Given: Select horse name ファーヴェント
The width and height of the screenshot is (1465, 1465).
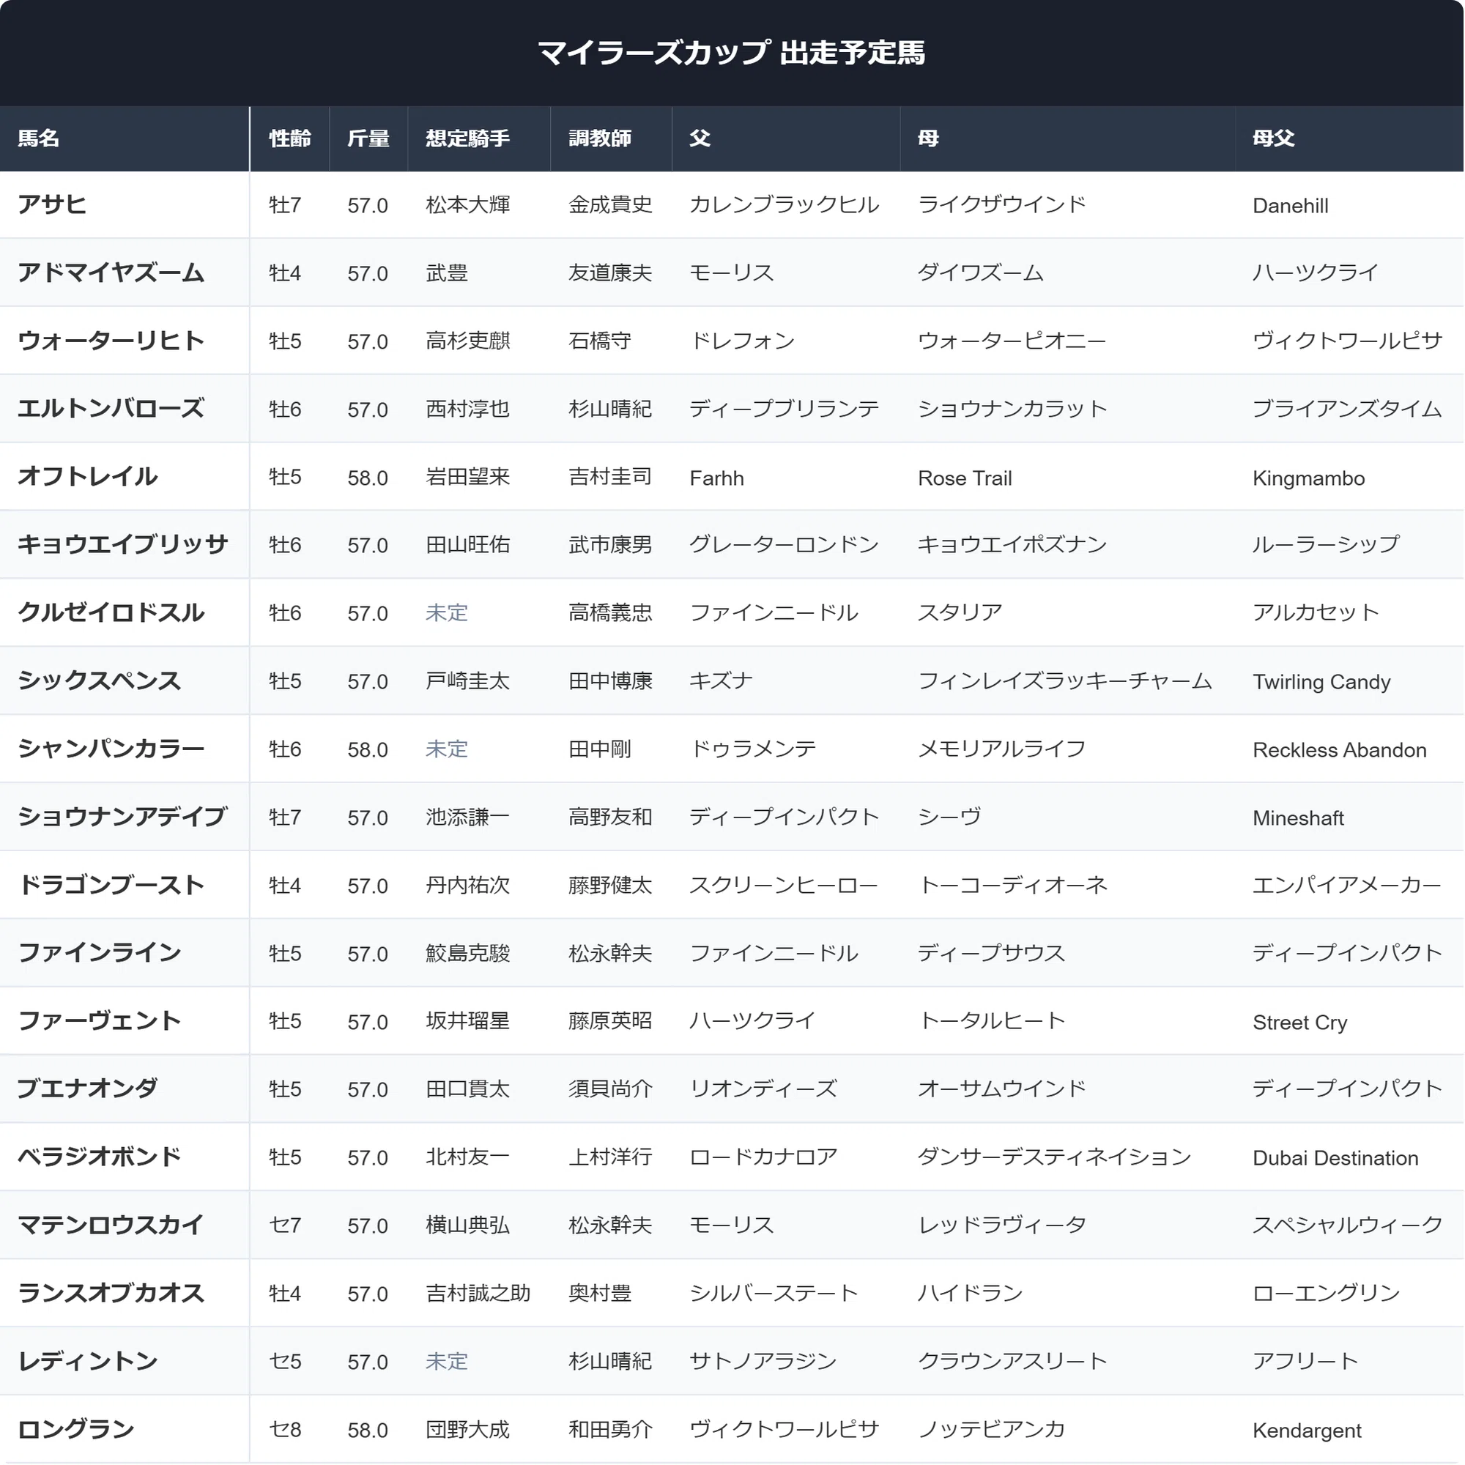Looking at the screenshot, I should 100,1020.
